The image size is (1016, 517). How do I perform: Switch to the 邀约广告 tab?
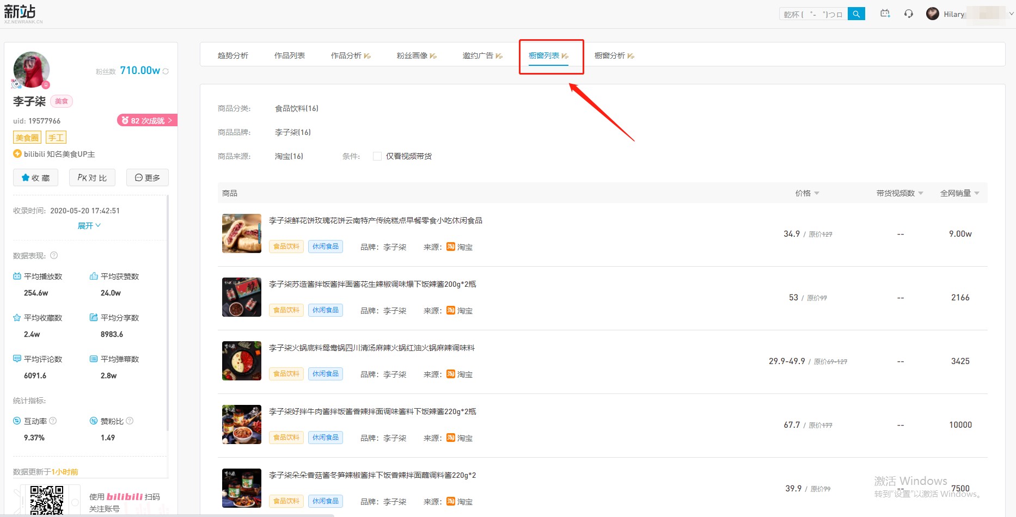click(482, 56)
